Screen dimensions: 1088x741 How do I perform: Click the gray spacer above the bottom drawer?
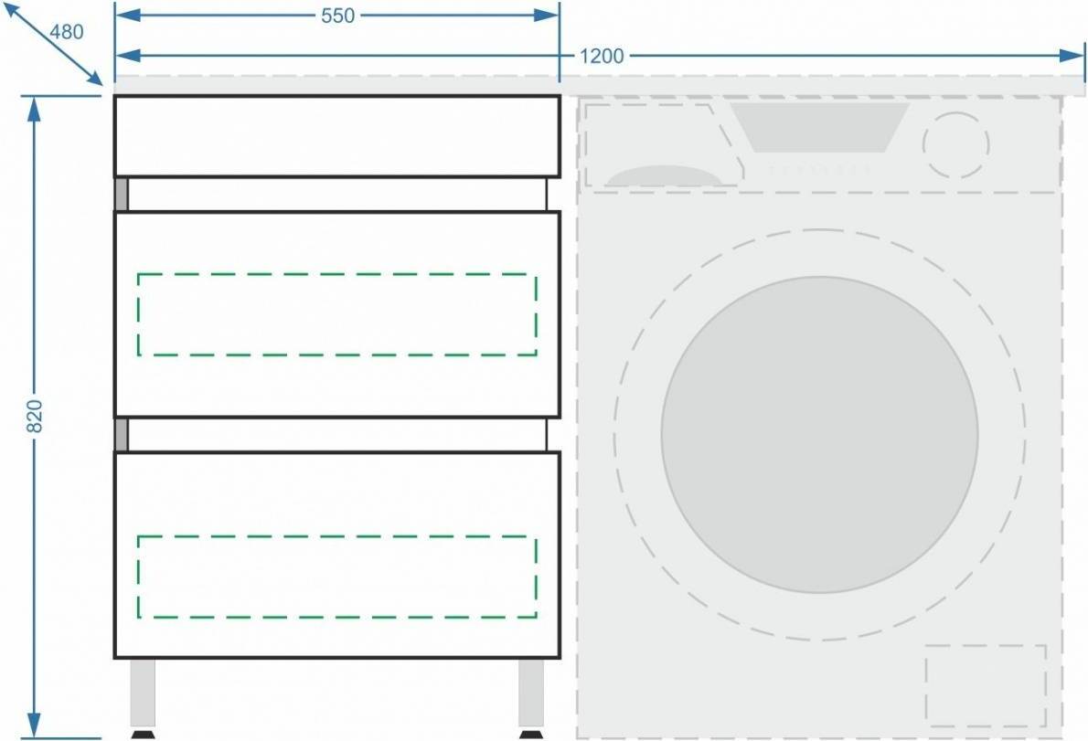point(121,435)
